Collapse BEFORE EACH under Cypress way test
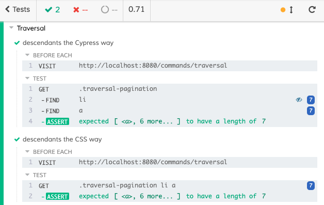324x205 pixels. click(x=27, y=55)
